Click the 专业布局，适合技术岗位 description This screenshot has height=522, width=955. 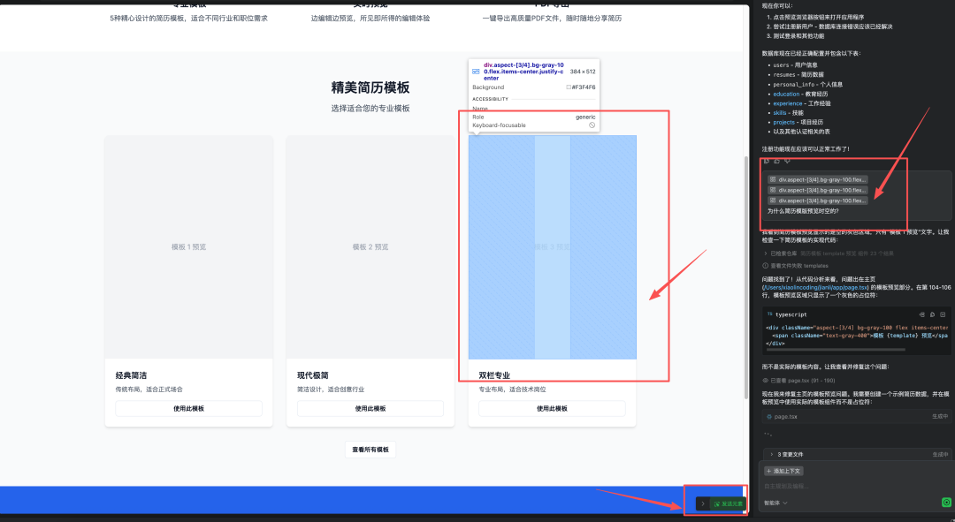coord(512,390)
